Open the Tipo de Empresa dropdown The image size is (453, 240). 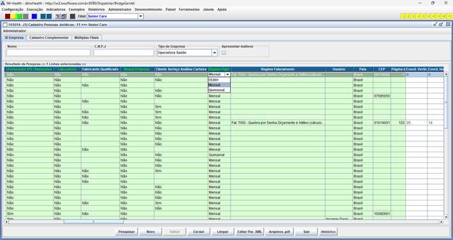[215, 53]
